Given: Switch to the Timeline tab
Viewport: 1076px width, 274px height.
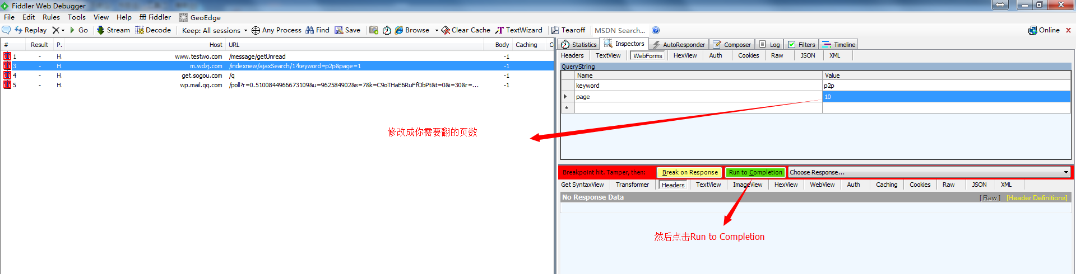Looking at the screenshot, I should (839, 44).
